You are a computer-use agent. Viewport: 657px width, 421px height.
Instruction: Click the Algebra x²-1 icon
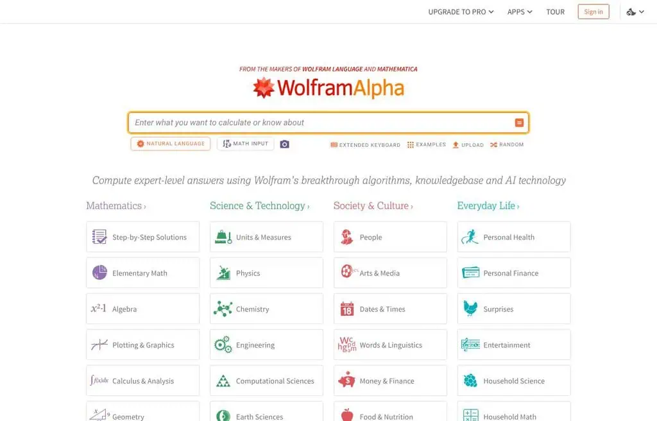98,309
